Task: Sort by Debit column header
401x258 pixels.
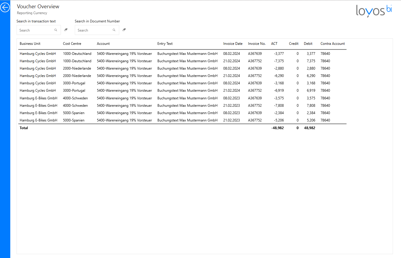Action: pos(308,44)
